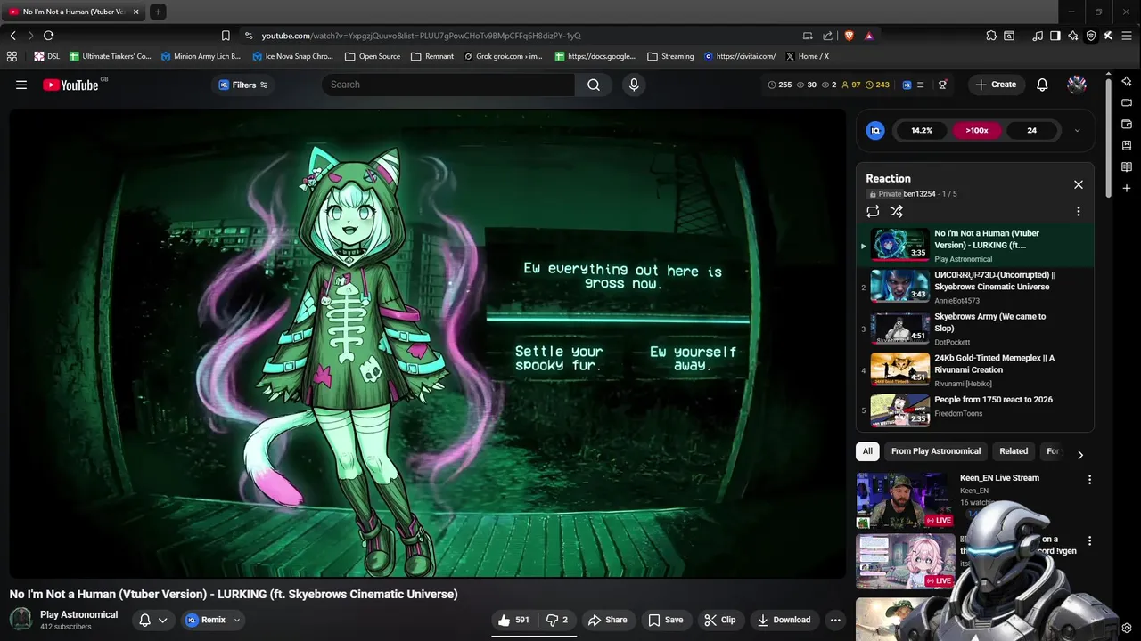The width and height of the screenshot is (1141, 641).
Task: Click the Share button
Action: [x=607, y=620]
